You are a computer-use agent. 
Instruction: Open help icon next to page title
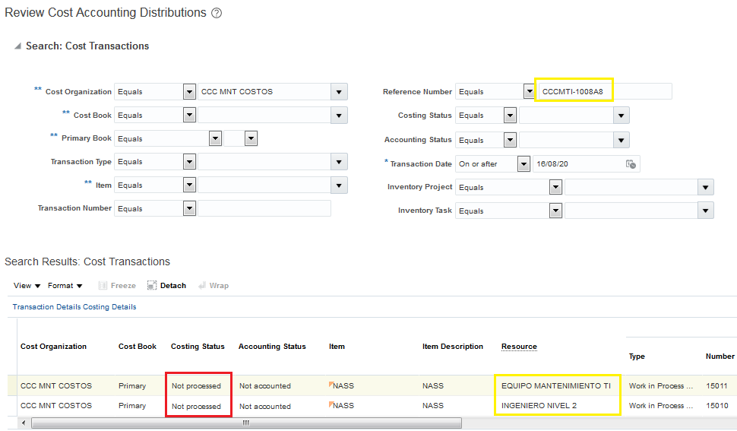pos(217,13)
